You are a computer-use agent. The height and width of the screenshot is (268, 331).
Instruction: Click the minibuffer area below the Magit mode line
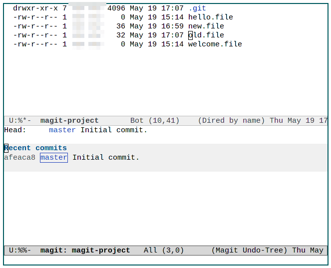click(166, 260)
